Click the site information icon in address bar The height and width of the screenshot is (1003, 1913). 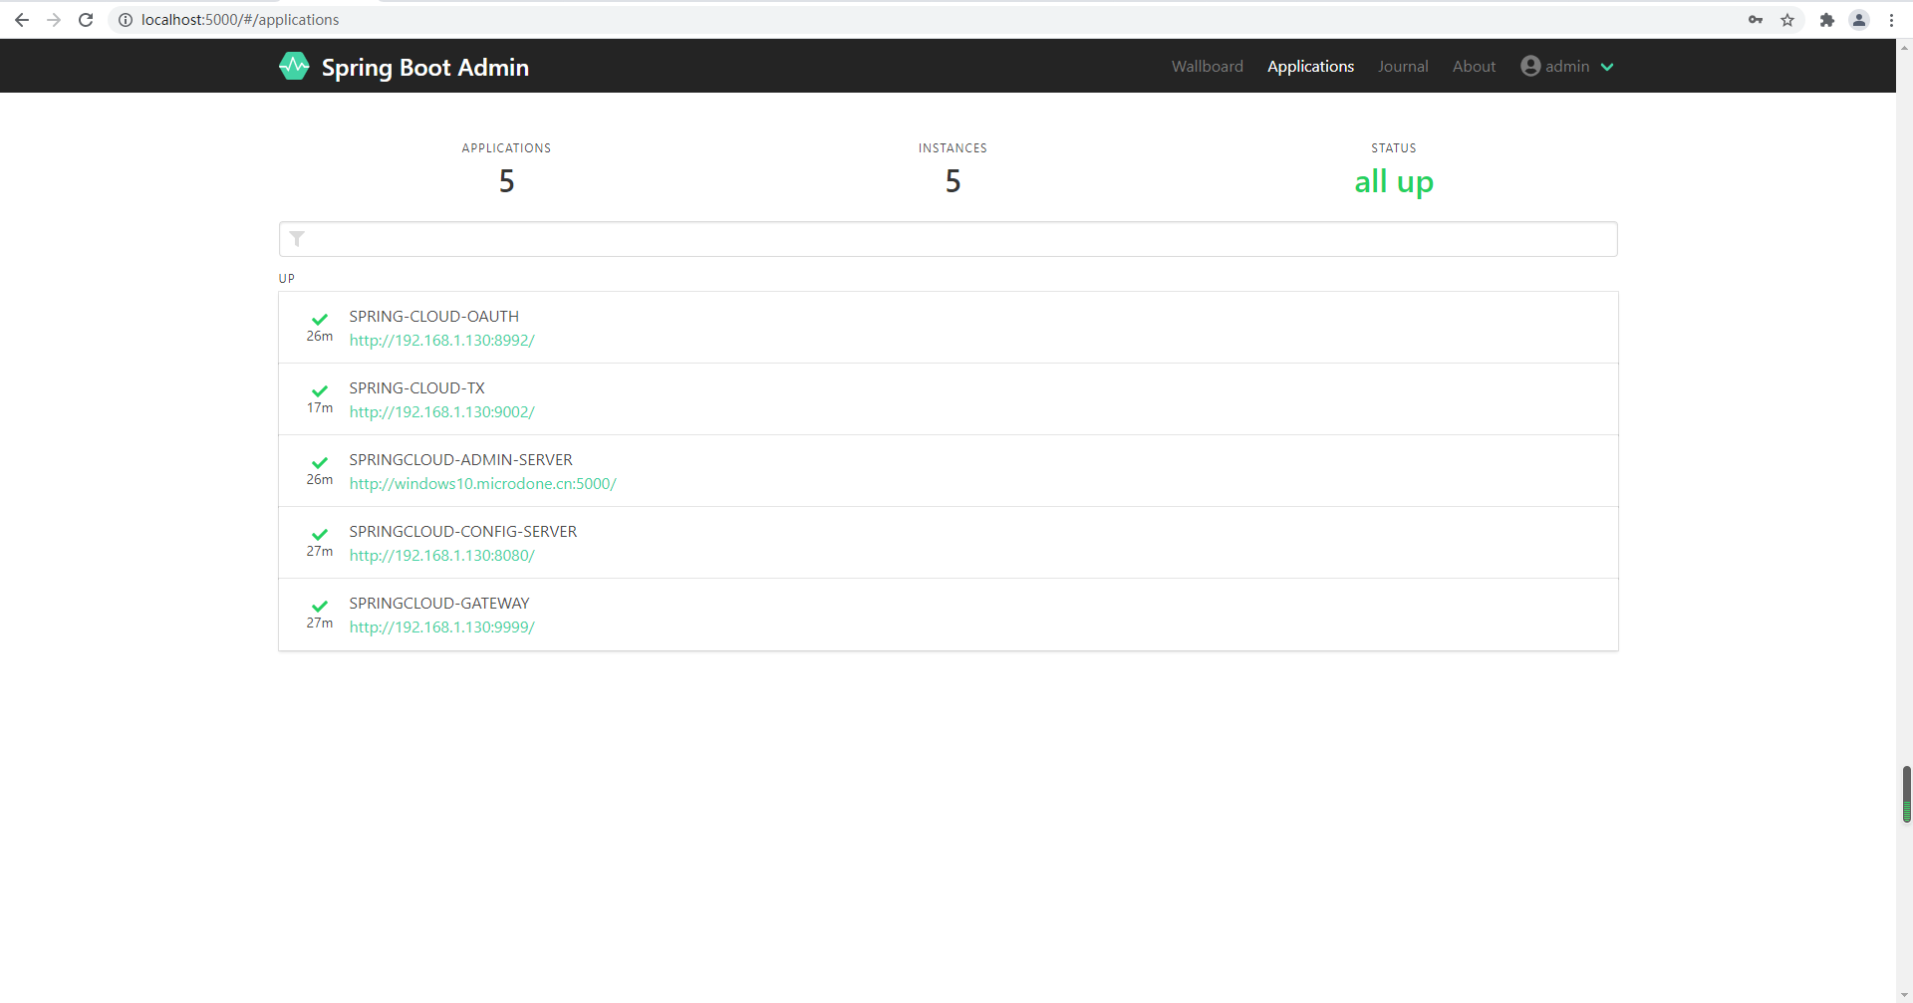(126, 20)
